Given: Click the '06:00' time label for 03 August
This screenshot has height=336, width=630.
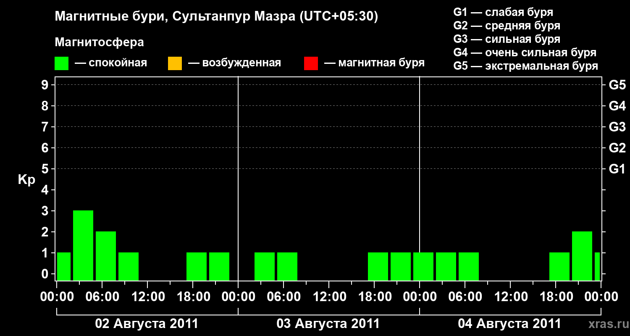Looking at the screenshot, I should pos(283,297).
